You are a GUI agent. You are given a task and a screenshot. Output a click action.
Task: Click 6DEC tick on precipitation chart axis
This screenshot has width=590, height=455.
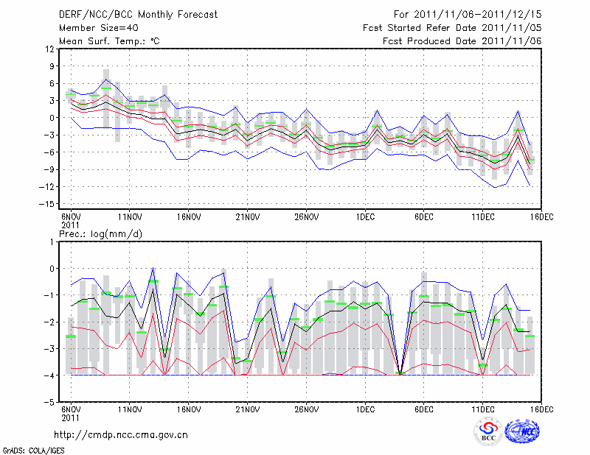click(x=423, y=409)
